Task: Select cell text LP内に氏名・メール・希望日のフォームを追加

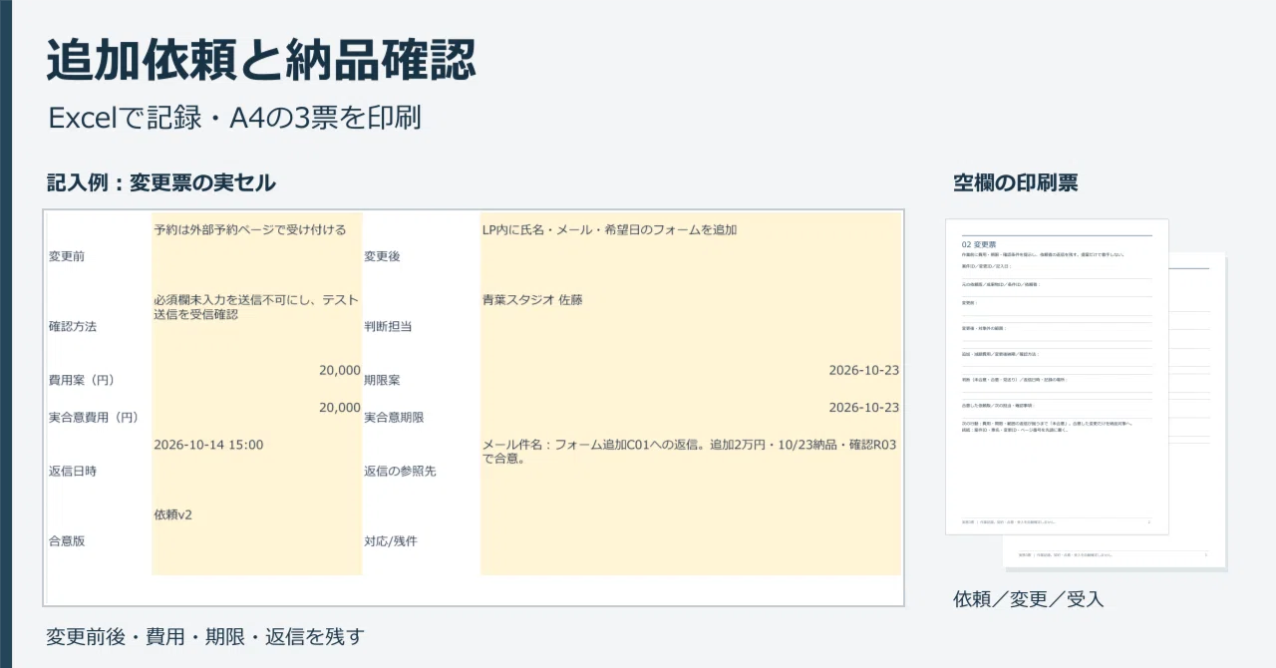Action: click(609, 229)
